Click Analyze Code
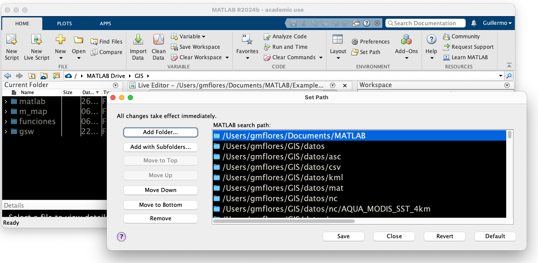Screen dimensions: 538x263 click(285, 36)
